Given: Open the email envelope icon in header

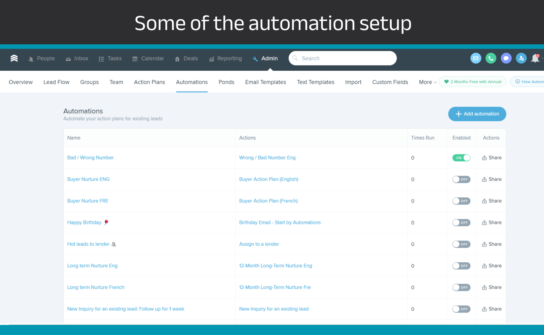Looking at the screenshot, I should [x=476, y=58].
